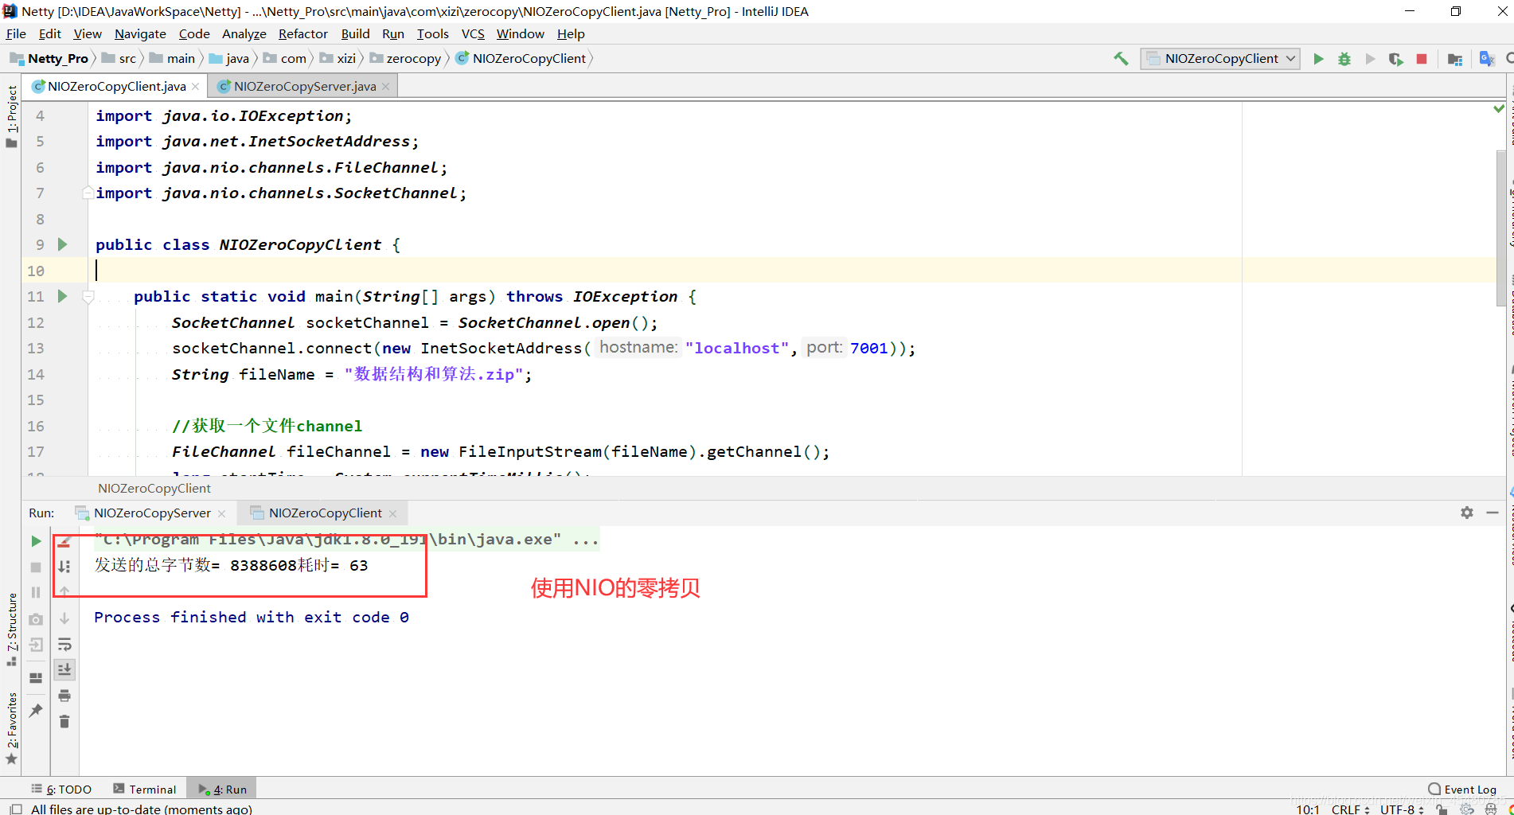Screen dimensions: 1514x815
Task: Click the java.exe command line in the console
Action: click(346, 540)
